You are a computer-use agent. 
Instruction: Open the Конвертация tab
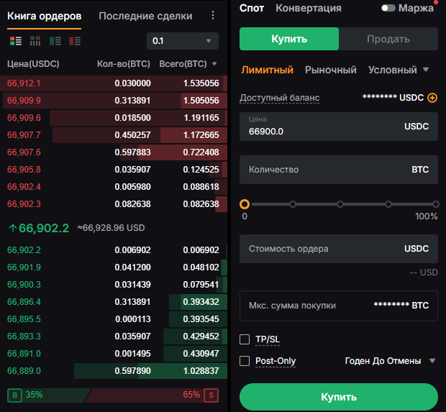[x=309, y=9]
